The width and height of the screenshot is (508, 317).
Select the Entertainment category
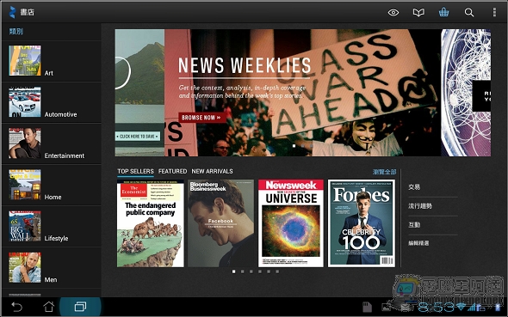pos(52,143)
